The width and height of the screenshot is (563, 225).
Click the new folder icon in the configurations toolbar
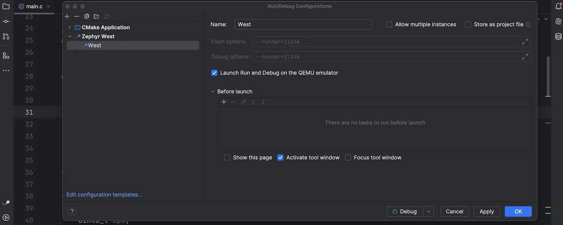click(x=96, y=16)
